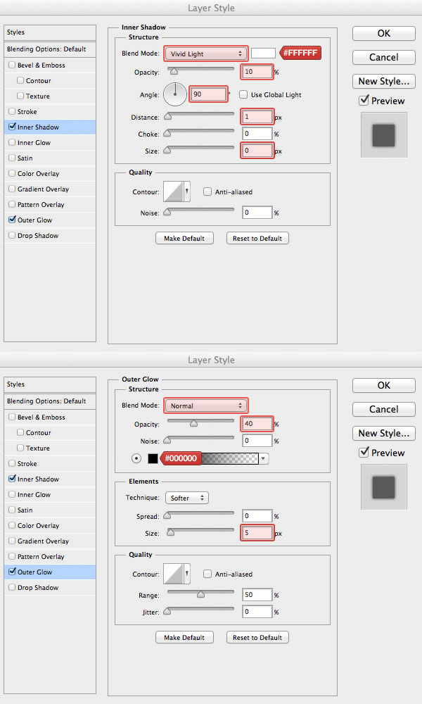Click the preview thumbnail in the Inner Shadow dialog
Viewport: 422px width, 704px height.
click(383, 134)
